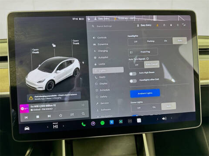Skip to next track
The image size is (209, 156).
tap(49, 116)
